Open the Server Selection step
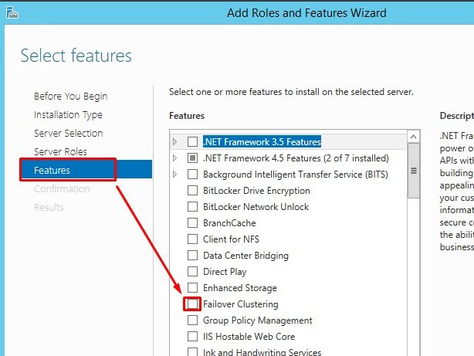The image size is (474, 356). click(x=68, y=134)
